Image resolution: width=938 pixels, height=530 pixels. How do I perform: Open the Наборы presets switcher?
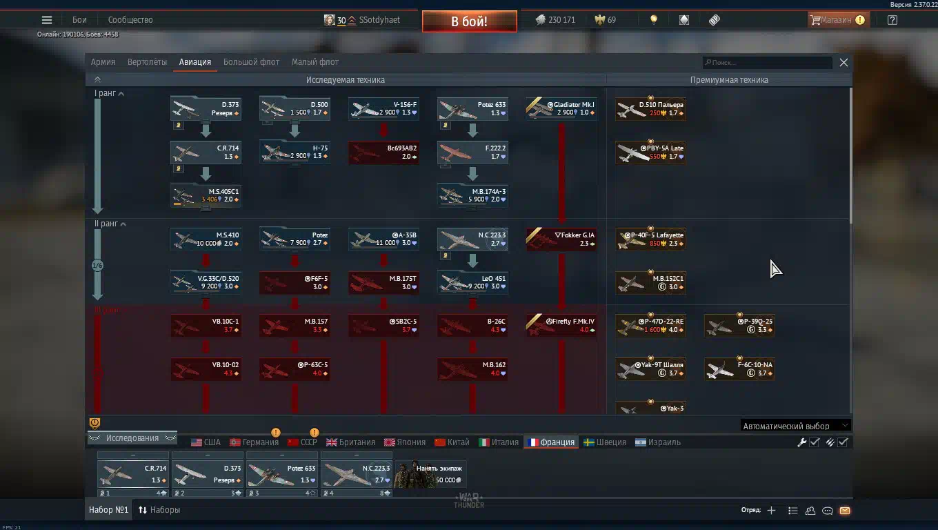(159, 510)
